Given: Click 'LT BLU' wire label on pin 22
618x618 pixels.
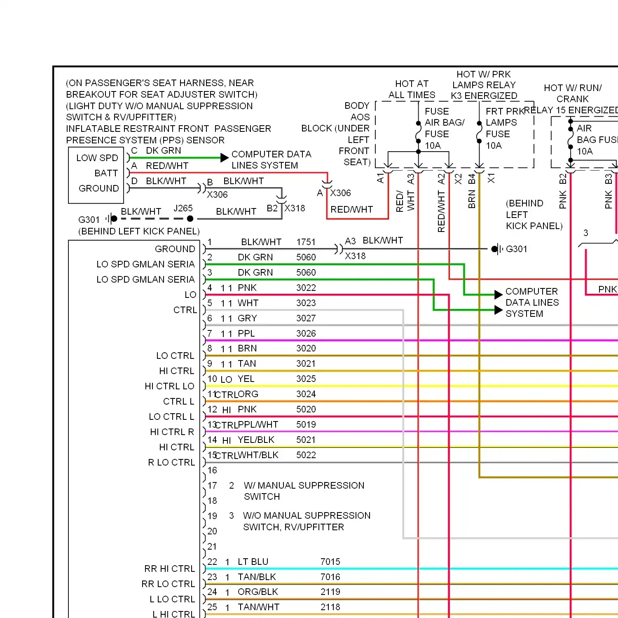Looking at the screenshot, I should pos(253,562).
